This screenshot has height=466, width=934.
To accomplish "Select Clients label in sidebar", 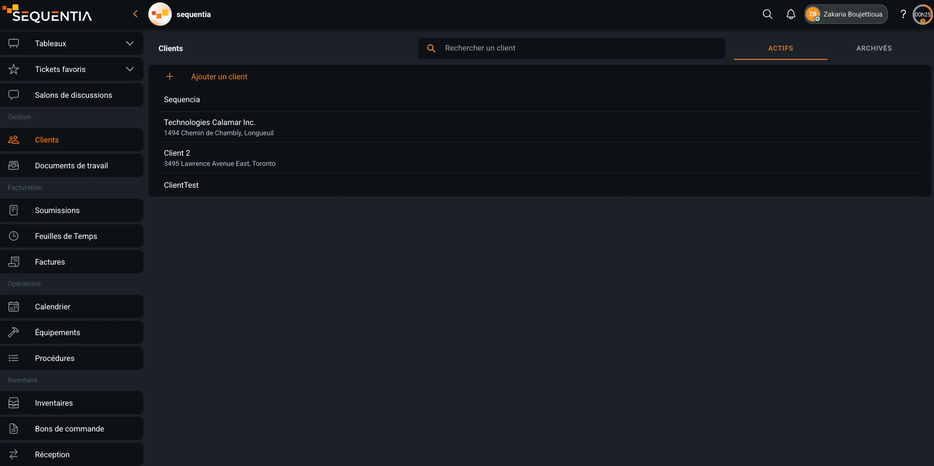I will click(x=47, y=140).
